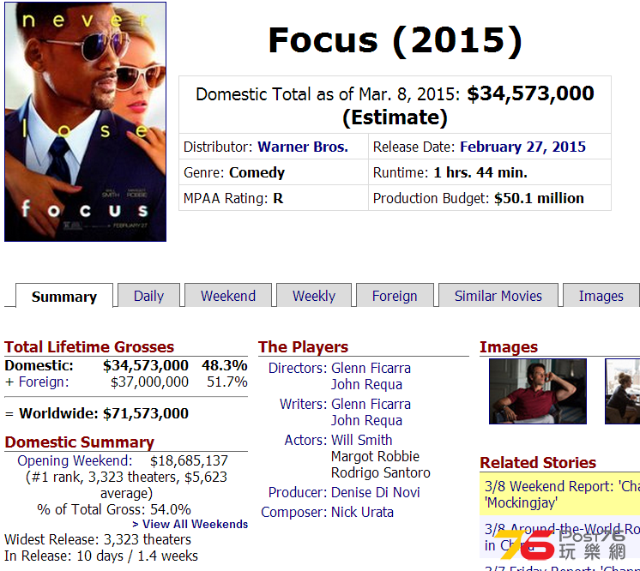Click the Widest Release 3,323 theaters line

click(x=98, y=539)
